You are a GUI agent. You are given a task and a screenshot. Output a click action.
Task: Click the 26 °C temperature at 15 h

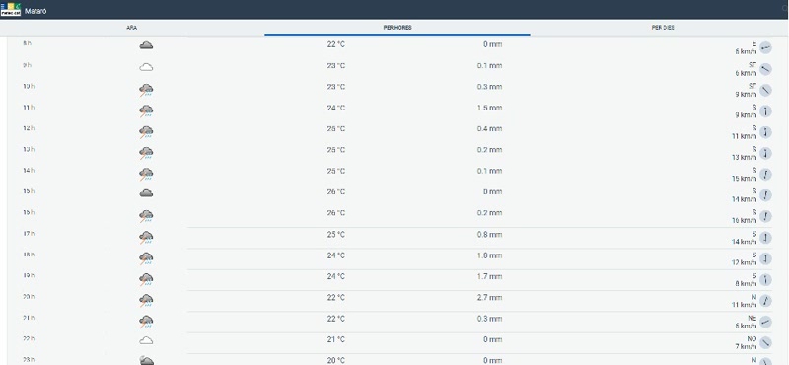(x=335, y=191)
